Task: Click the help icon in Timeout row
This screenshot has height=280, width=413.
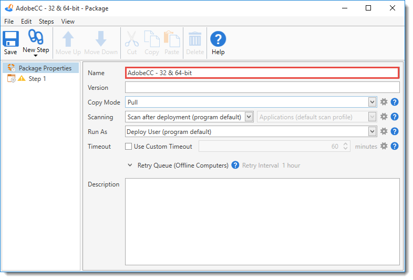Action: point(395,146)
